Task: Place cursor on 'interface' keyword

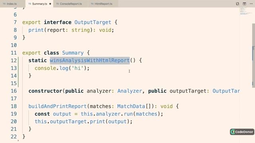Action: (x=57, y=22)
